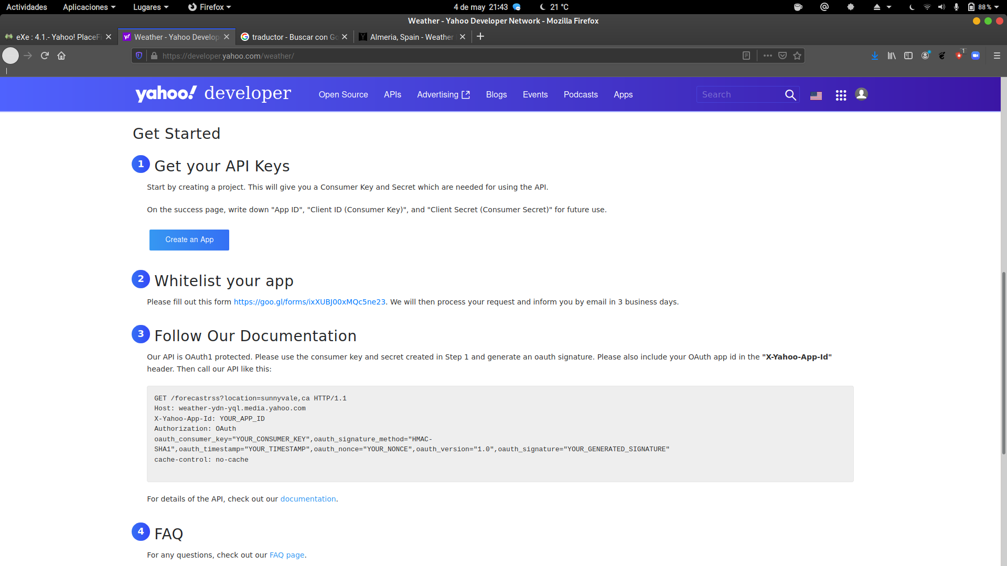
Task: Open Aplicaciones dropdown menu
Action: (89, 7)
